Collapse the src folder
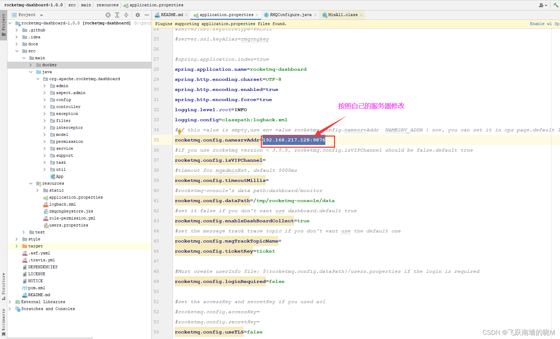The image size is (560, 339). pyautogui.click(x=17, y=51)
